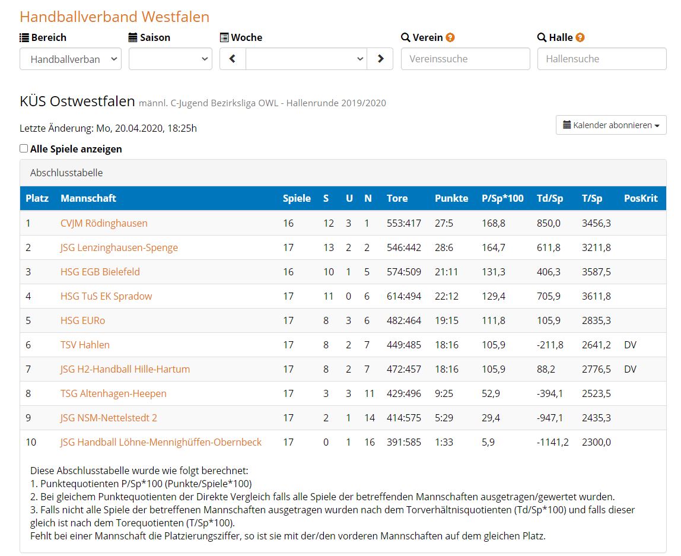The width and height of the screenshot is (681, 556).
Task: Click the PosKrit column header
Action: 641,199
